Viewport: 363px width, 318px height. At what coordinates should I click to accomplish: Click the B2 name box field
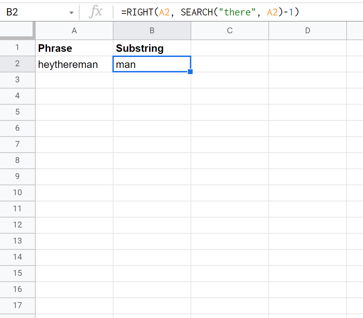pos(34,12)
